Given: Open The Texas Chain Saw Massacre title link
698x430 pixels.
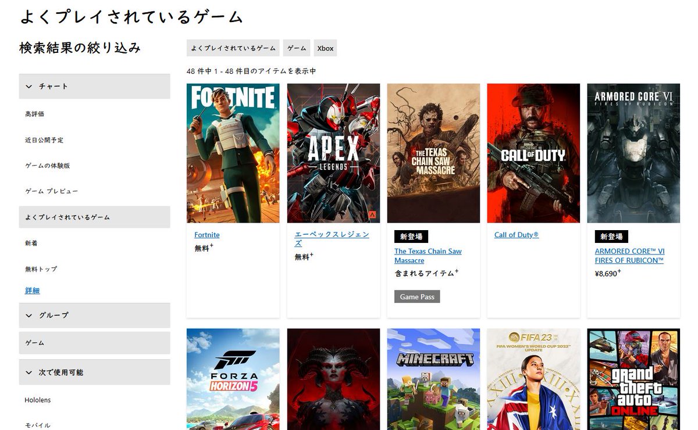Looking at the screenshot, I should click(x=428, y=256).
